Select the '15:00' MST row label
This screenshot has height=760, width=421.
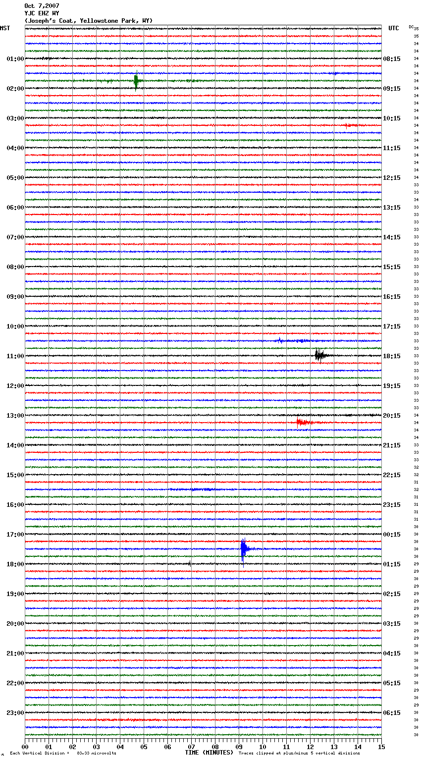point(15,475)
